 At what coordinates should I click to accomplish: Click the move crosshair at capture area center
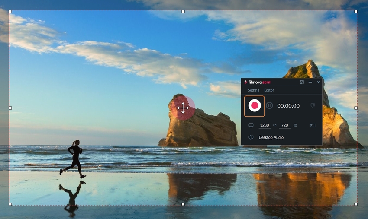[x=183, y=108]
